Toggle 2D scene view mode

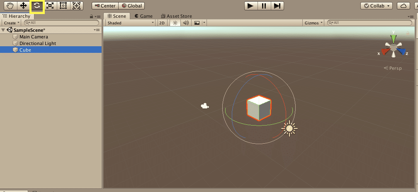(x=162, y=23)
